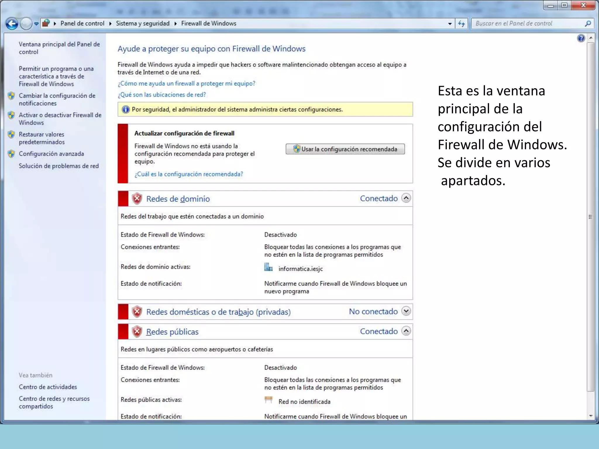
Task: Select Panel de control breadcrumb
Action: pyautogui.click(x=82, y=23)
